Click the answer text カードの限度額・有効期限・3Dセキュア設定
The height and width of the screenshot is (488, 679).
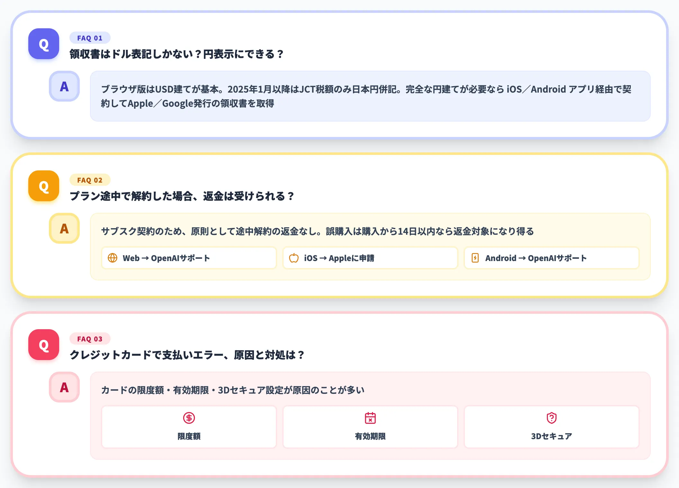[233, 390]
